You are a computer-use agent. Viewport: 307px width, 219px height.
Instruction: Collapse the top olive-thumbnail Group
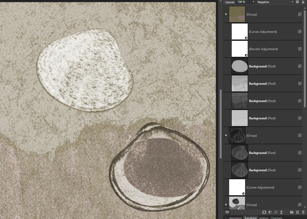pyautogui.click(x=226, y=14)
